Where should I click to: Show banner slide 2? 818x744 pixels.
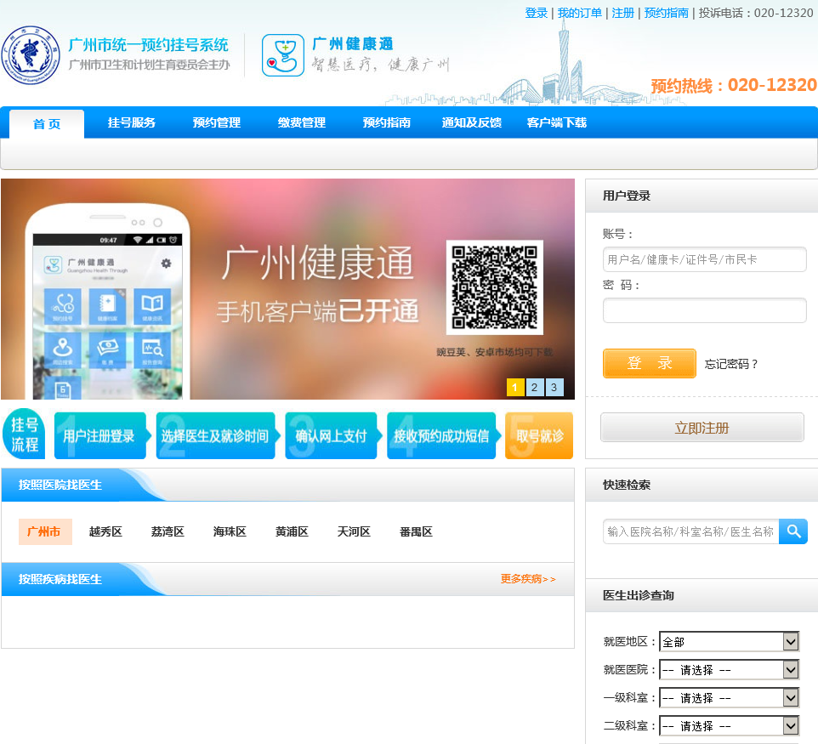click(535, 387)
